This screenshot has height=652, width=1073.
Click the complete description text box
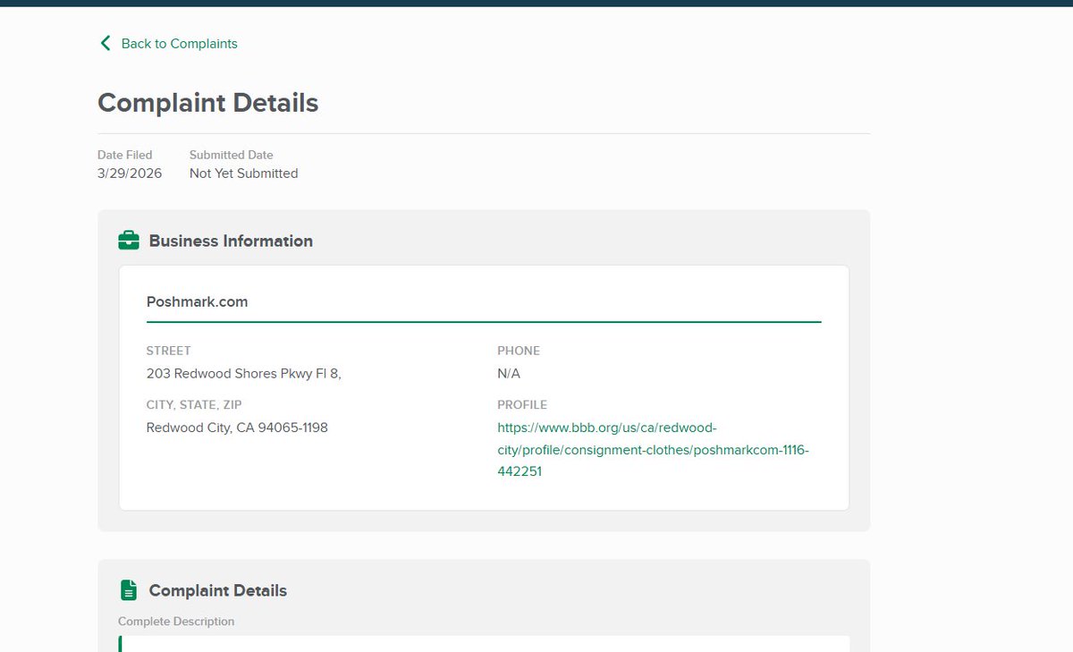[484, 644]
